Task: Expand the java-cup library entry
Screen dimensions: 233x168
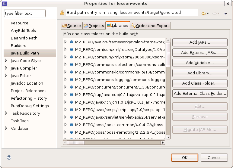Action: point(65,95)
